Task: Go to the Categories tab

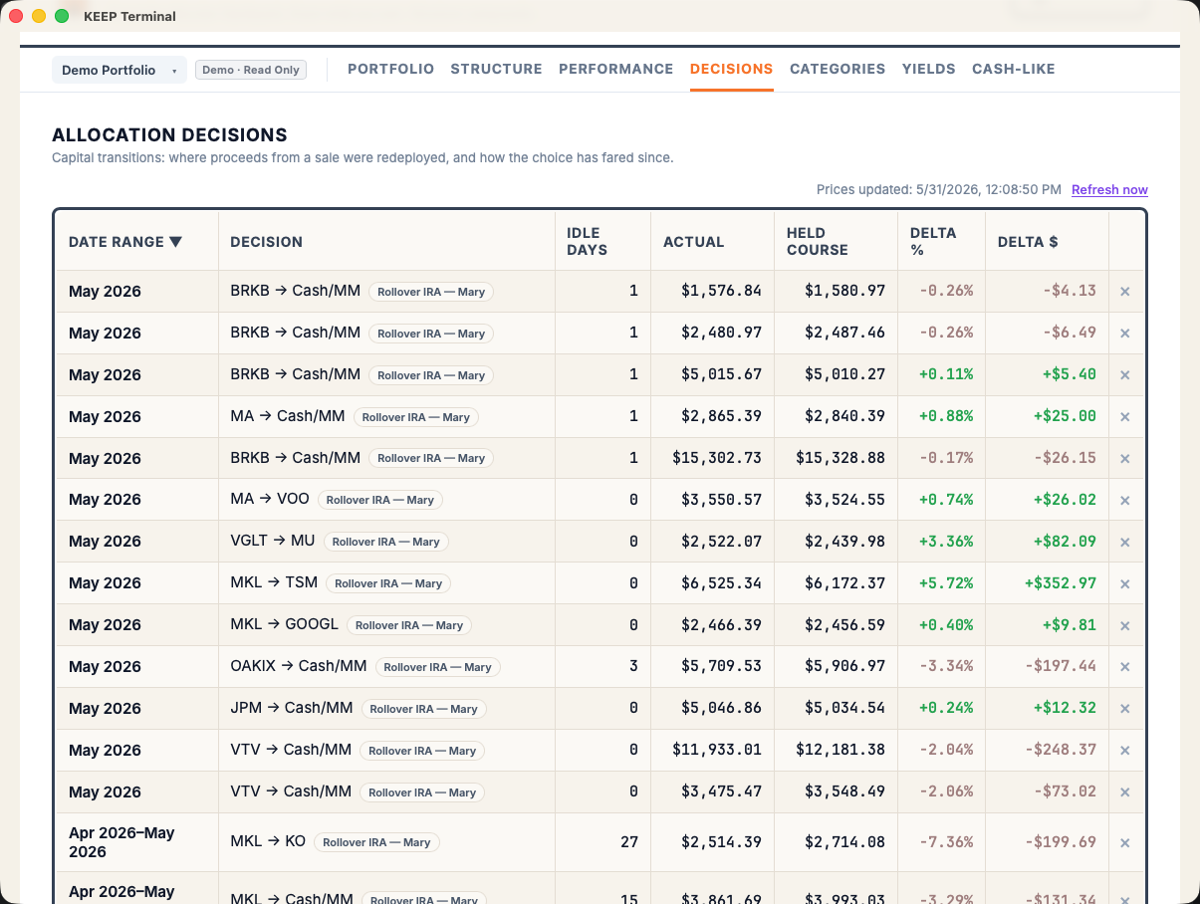Action: [838, 69]
